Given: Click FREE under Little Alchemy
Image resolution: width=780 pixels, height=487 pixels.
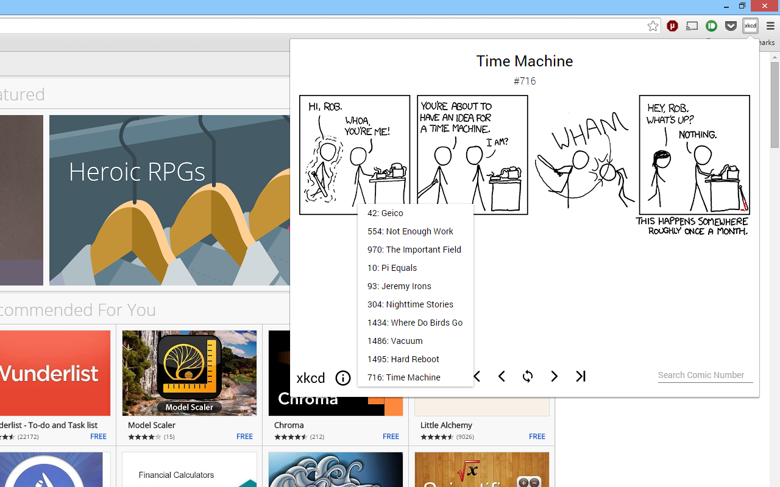Looking at the screenshot, I should click(537, 436).
